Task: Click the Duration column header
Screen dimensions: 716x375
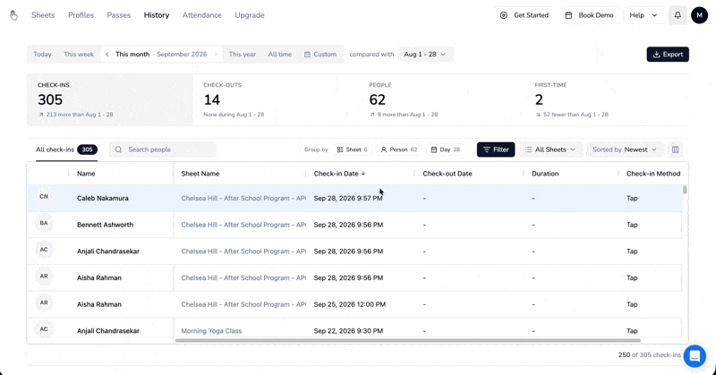Action: pyautogui.click(x=545, y=174)
